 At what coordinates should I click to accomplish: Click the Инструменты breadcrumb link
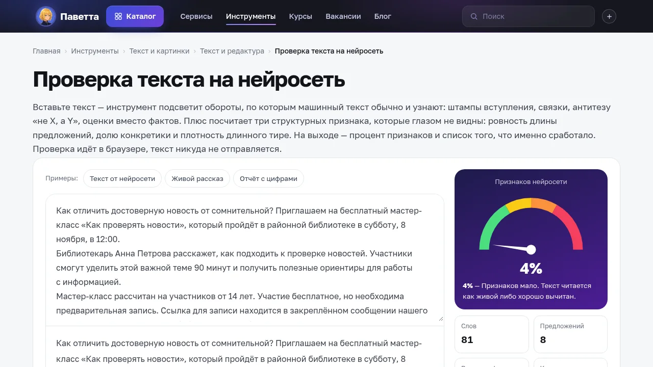click(x=95, y=51)
